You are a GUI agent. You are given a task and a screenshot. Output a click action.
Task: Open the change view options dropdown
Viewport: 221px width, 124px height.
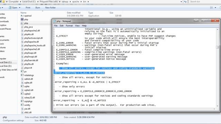point(215,8)
